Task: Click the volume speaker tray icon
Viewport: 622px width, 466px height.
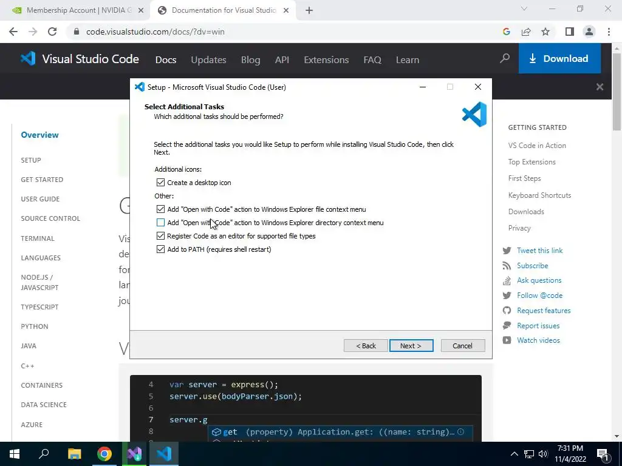Action: [x=543, y=454]
